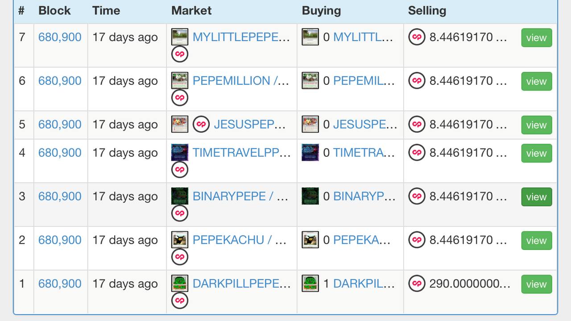This screenshot has width=571, height=321.
Task: Open block 680,900 link in row 5
Action: pos(60,124)
